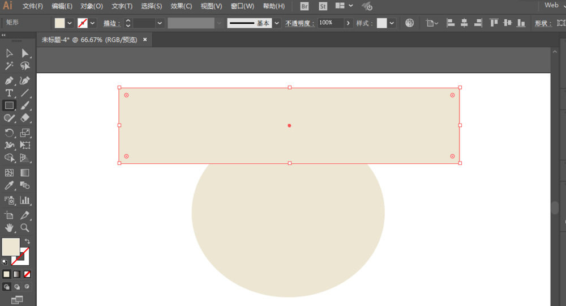Select the Eyedropper tool
Viewport: 566px width, 306px height.
point(10,185)
